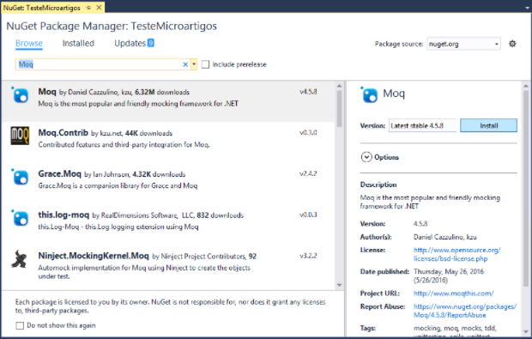Image resolution: width=532 pixels, height=339 pixels.
Task: Click version v2.4.2 in Grace.Moq row
Action: [308, 173]
